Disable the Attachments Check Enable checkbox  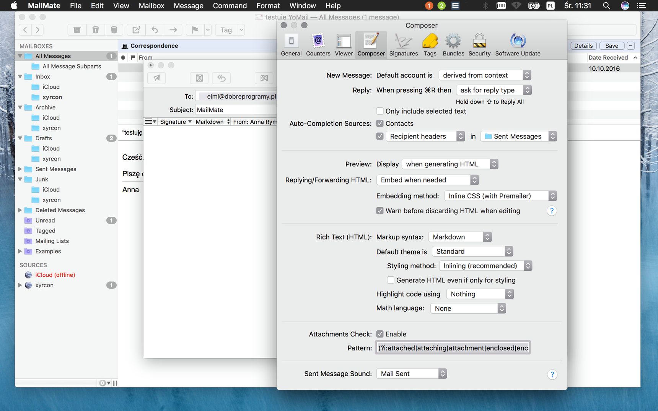(380, 334)
